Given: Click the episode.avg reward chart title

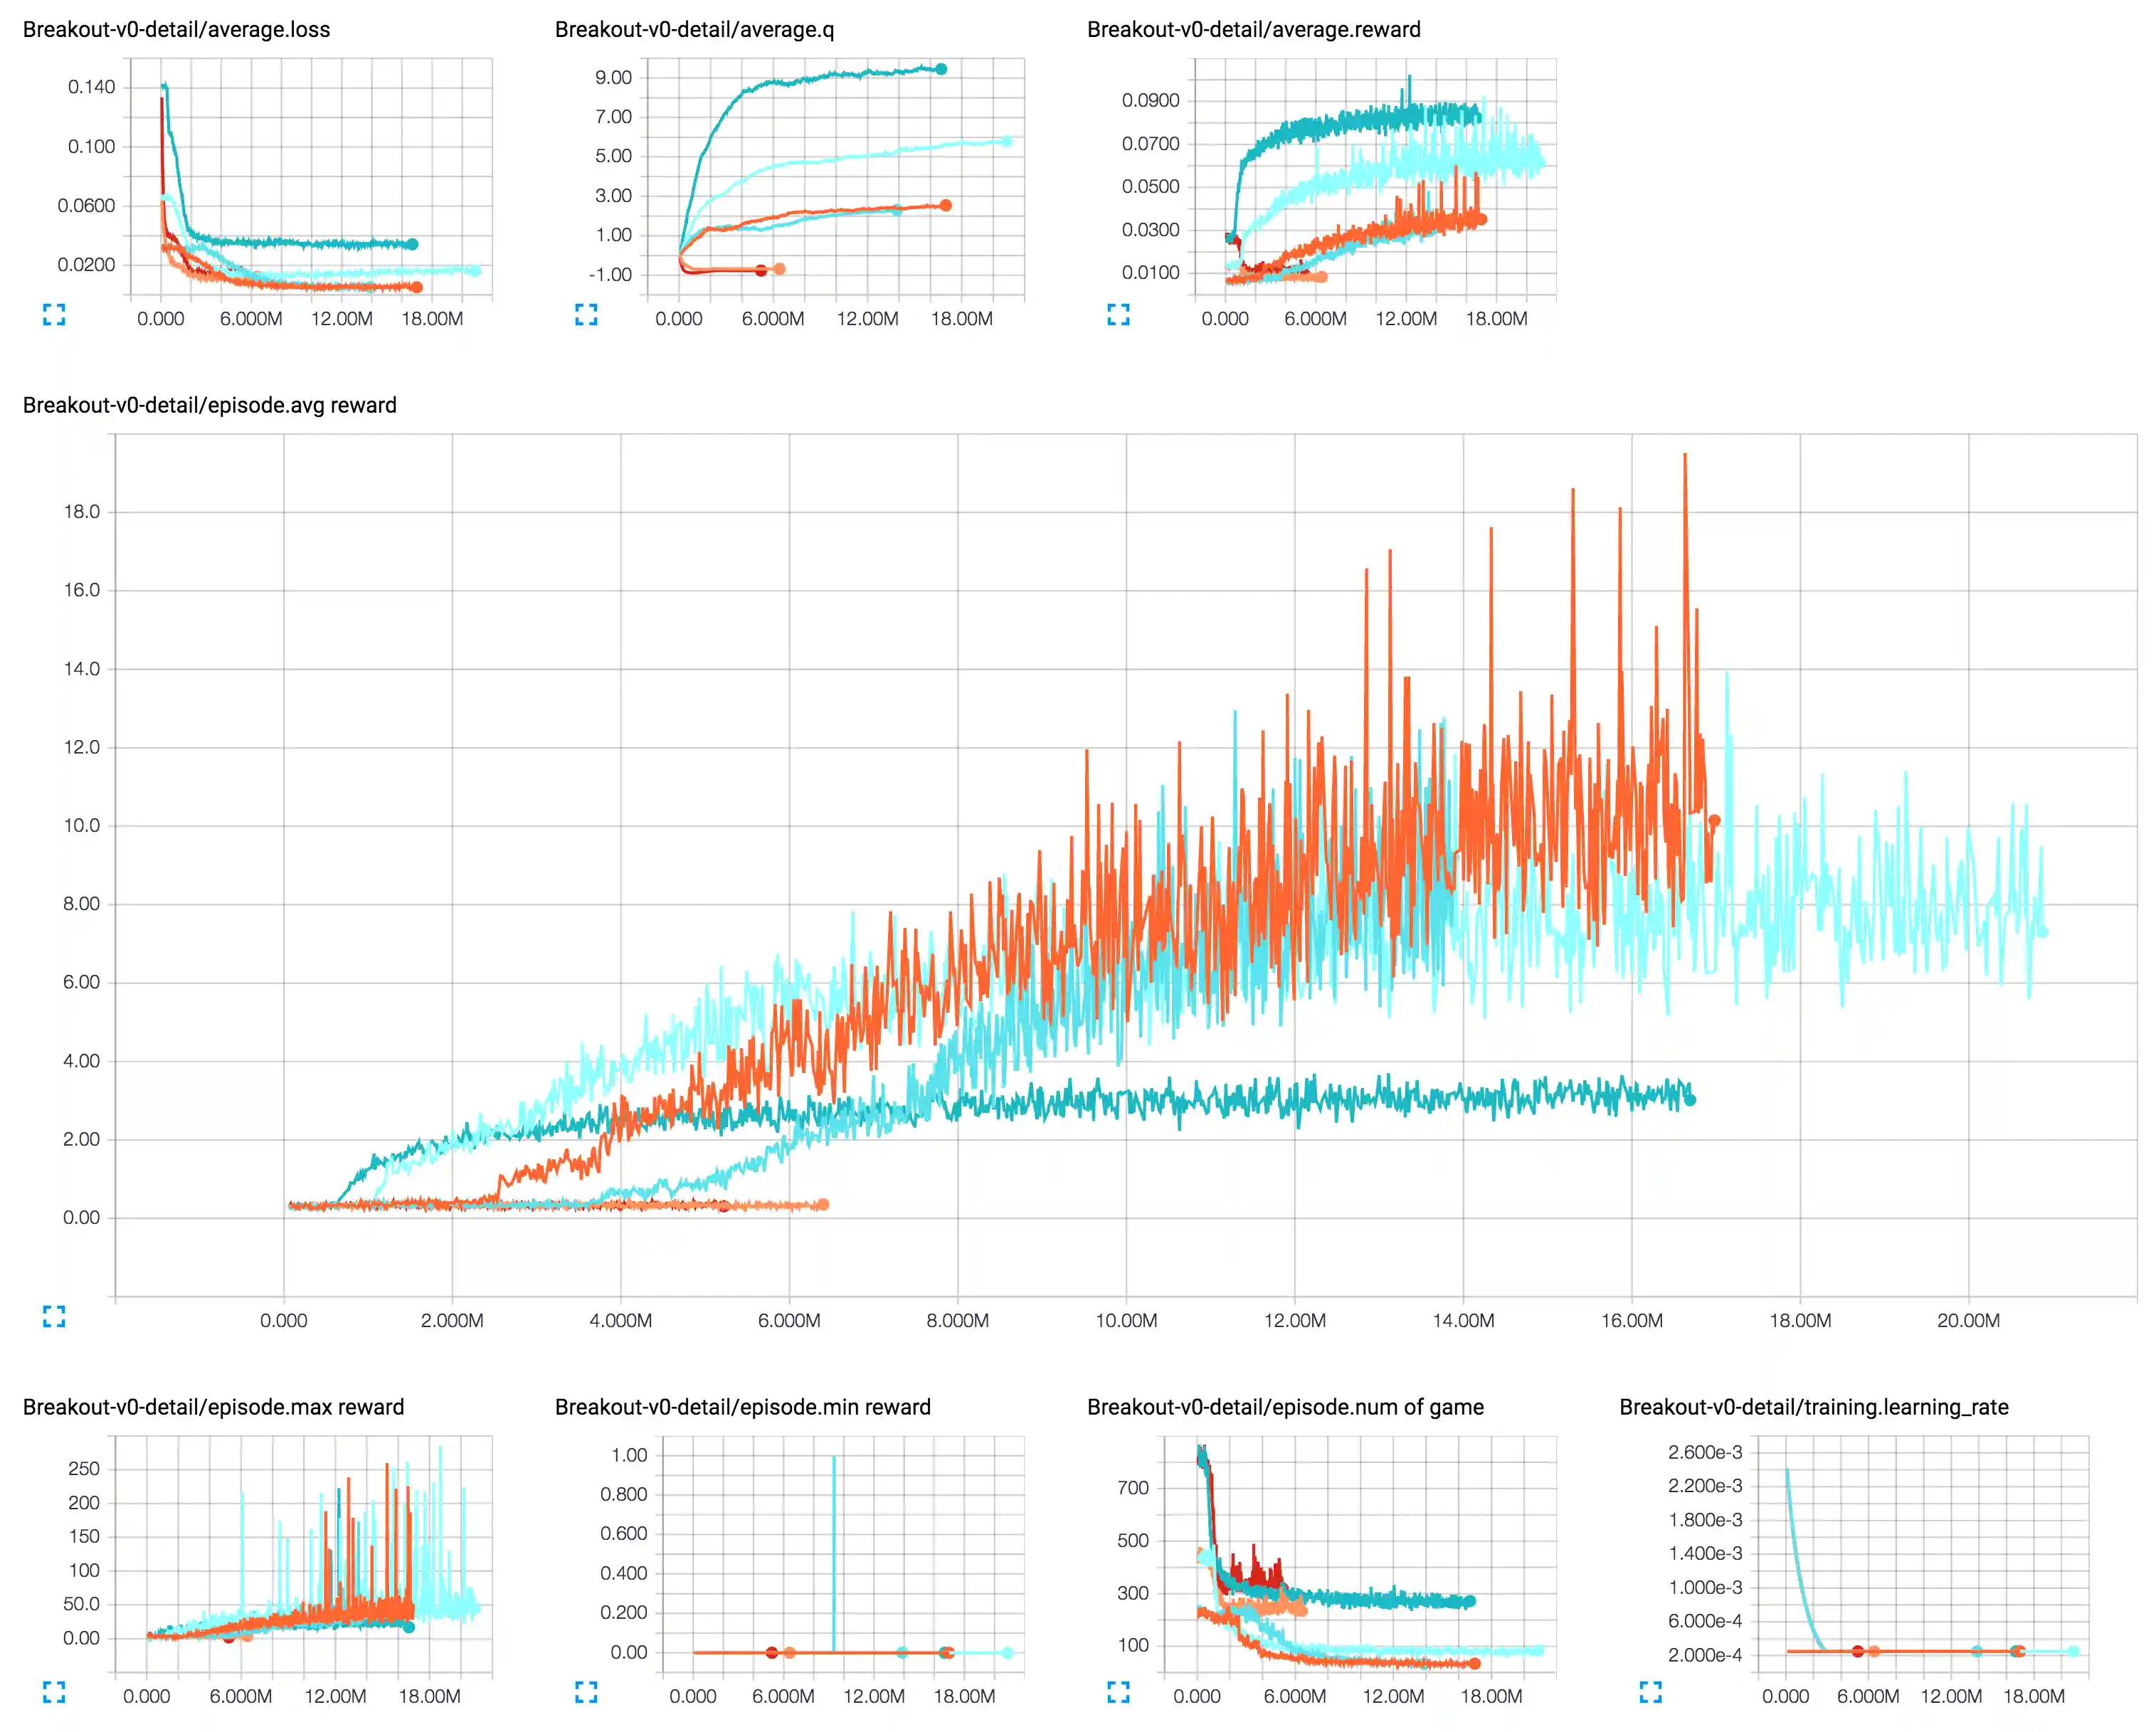Looking at the screenshot, I should pyautogui.click(x=209, y=405).
